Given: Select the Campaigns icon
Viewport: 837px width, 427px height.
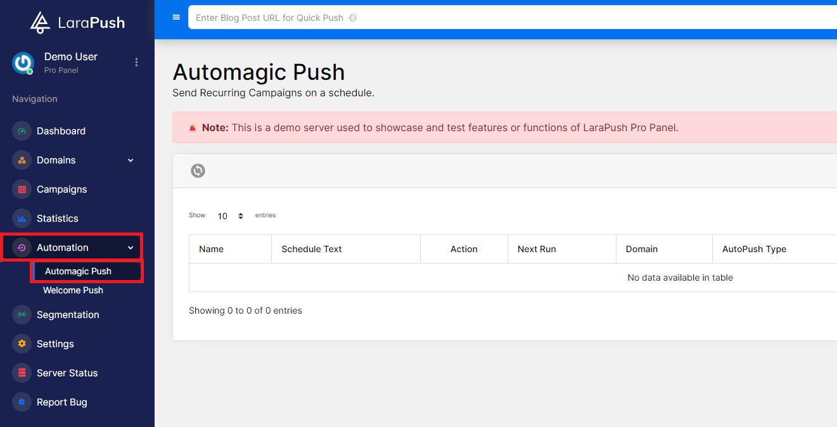Looking at the screenshot, I should (x=22, y=189).
